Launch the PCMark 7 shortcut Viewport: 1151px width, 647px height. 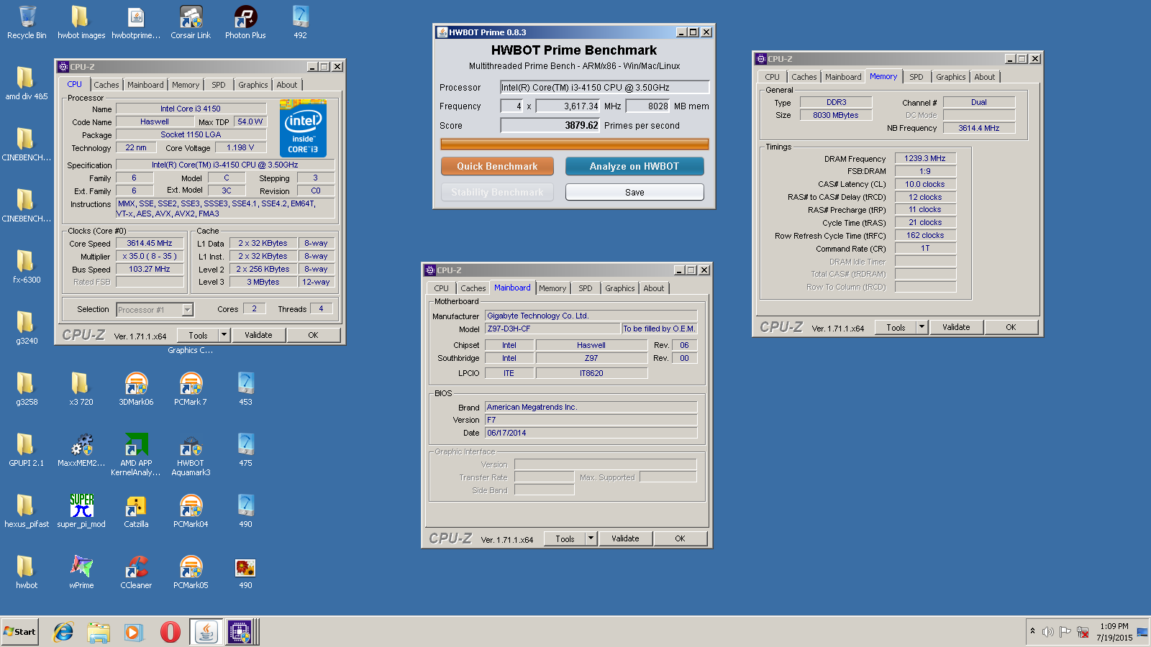point(191,388)
